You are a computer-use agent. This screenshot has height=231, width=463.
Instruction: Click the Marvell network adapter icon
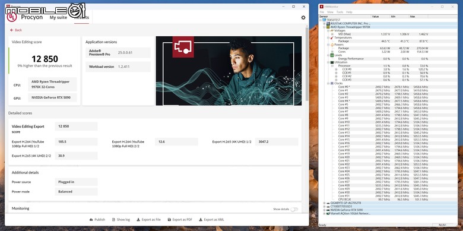(x=328, y=213)
